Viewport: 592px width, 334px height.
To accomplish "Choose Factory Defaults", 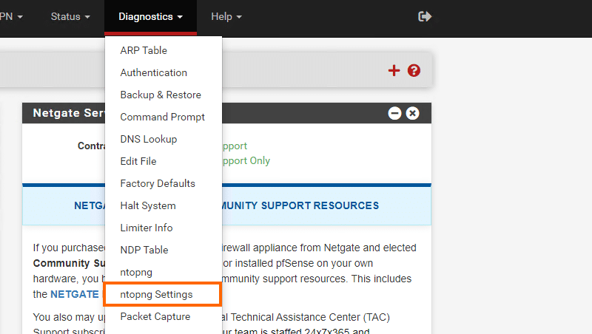I will coord(158,183).
